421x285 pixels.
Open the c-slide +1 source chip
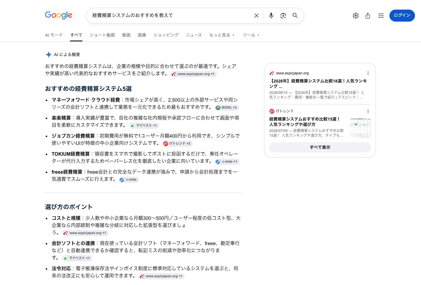point(227,162)
